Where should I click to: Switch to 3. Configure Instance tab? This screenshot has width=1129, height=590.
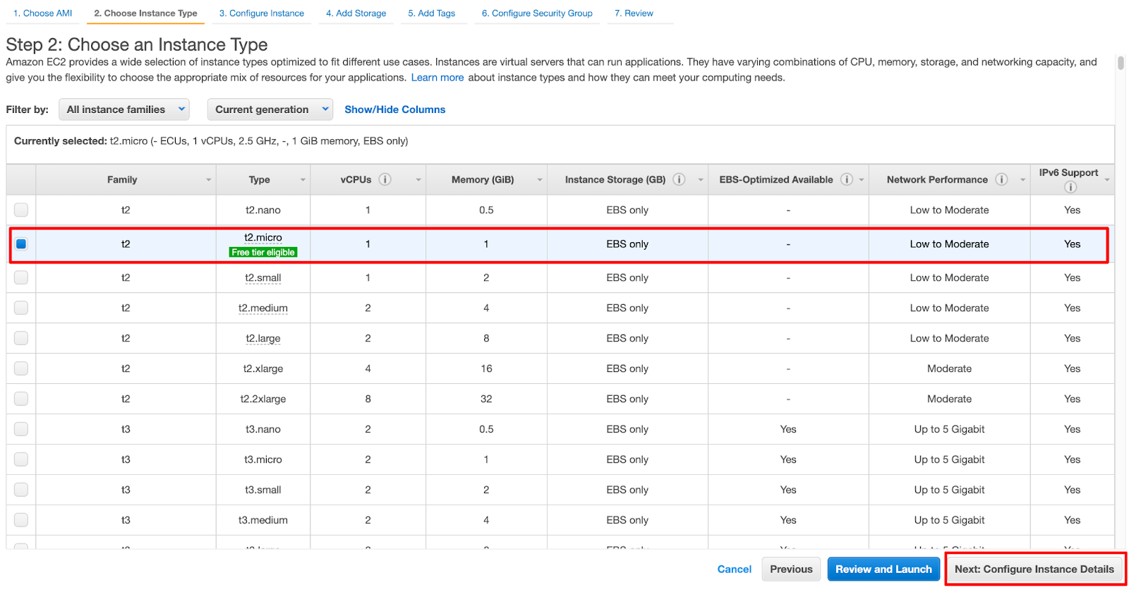262,13
